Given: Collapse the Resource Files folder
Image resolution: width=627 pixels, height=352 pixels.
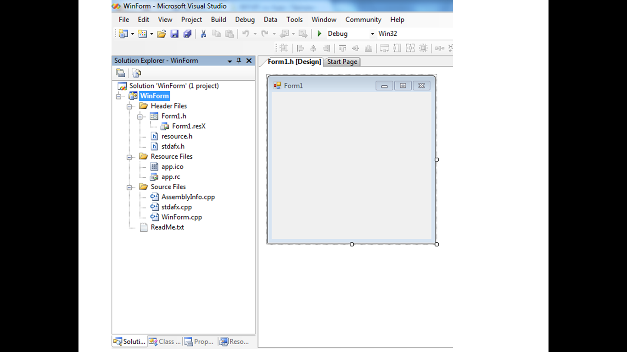Looking at the screenshot, I should [x=129, y=157].
